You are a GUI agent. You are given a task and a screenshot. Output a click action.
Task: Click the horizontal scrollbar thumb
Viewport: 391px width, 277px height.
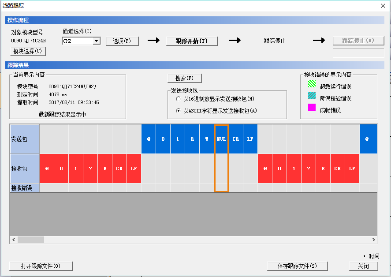pos(31,240)
